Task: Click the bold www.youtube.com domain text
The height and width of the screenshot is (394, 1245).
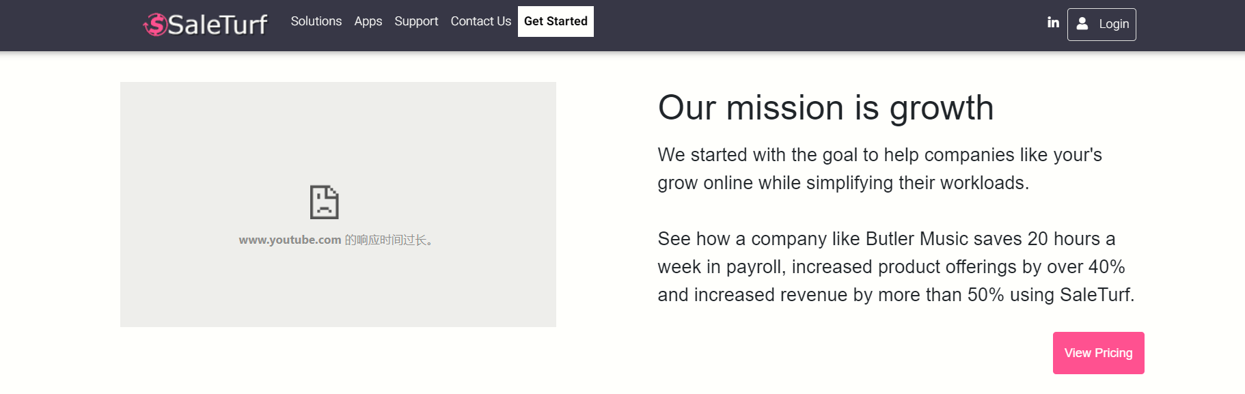Action: (x=290, y=240)
